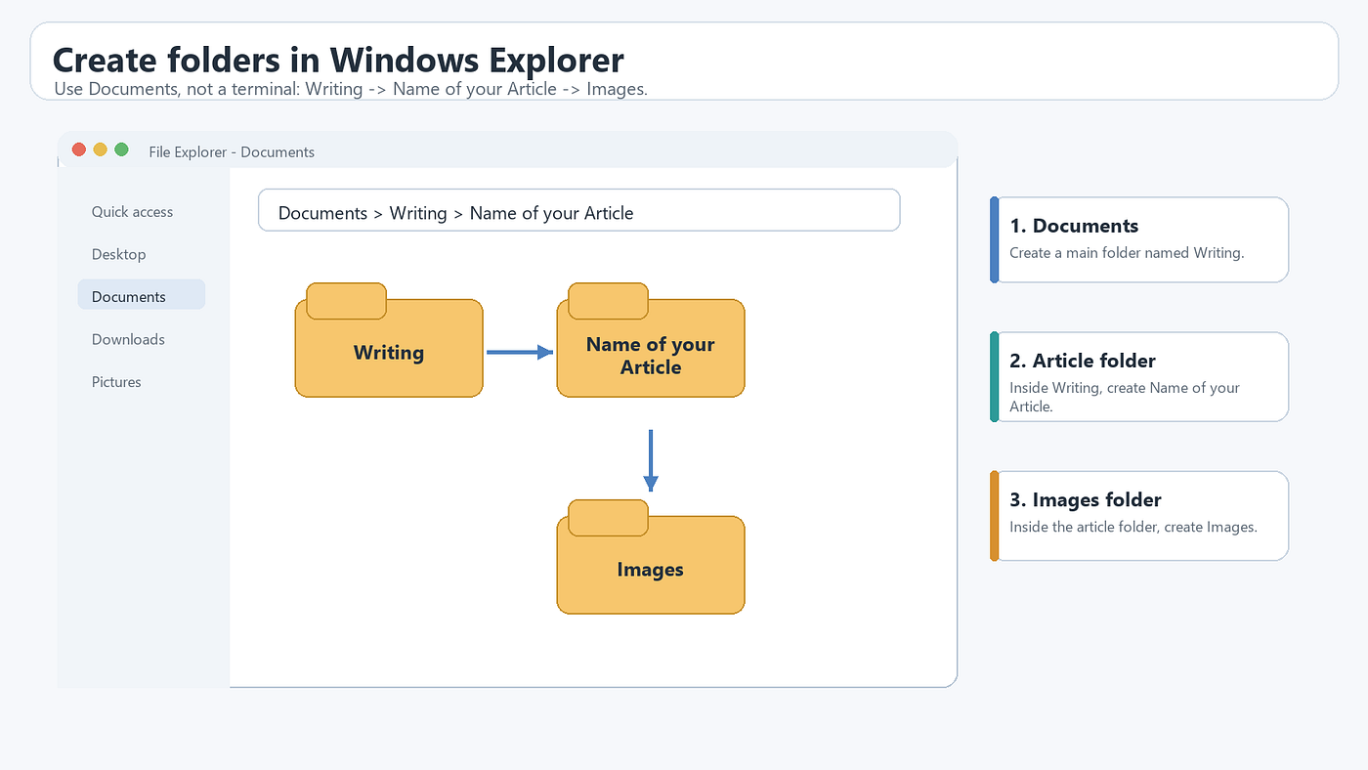Click the red close dot in File Explorer
The height and width of the screenshot is (770, 1368).
coord(79,150)
